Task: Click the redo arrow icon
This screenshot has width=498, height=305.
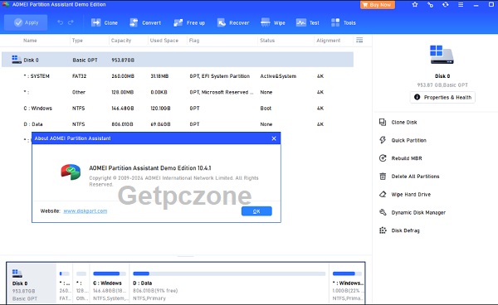Action: coord(71,22)
